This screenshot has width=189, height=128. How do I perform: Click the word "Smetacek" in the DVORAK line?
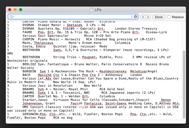tap(75, 25)
